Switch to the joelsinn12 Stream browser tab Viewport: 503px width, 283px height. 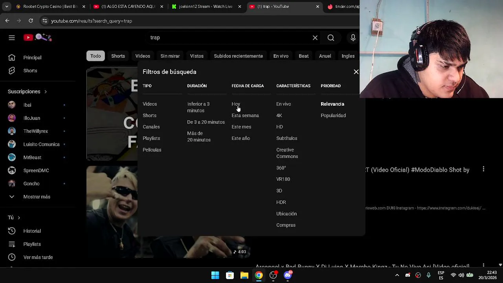coord(206,6)
